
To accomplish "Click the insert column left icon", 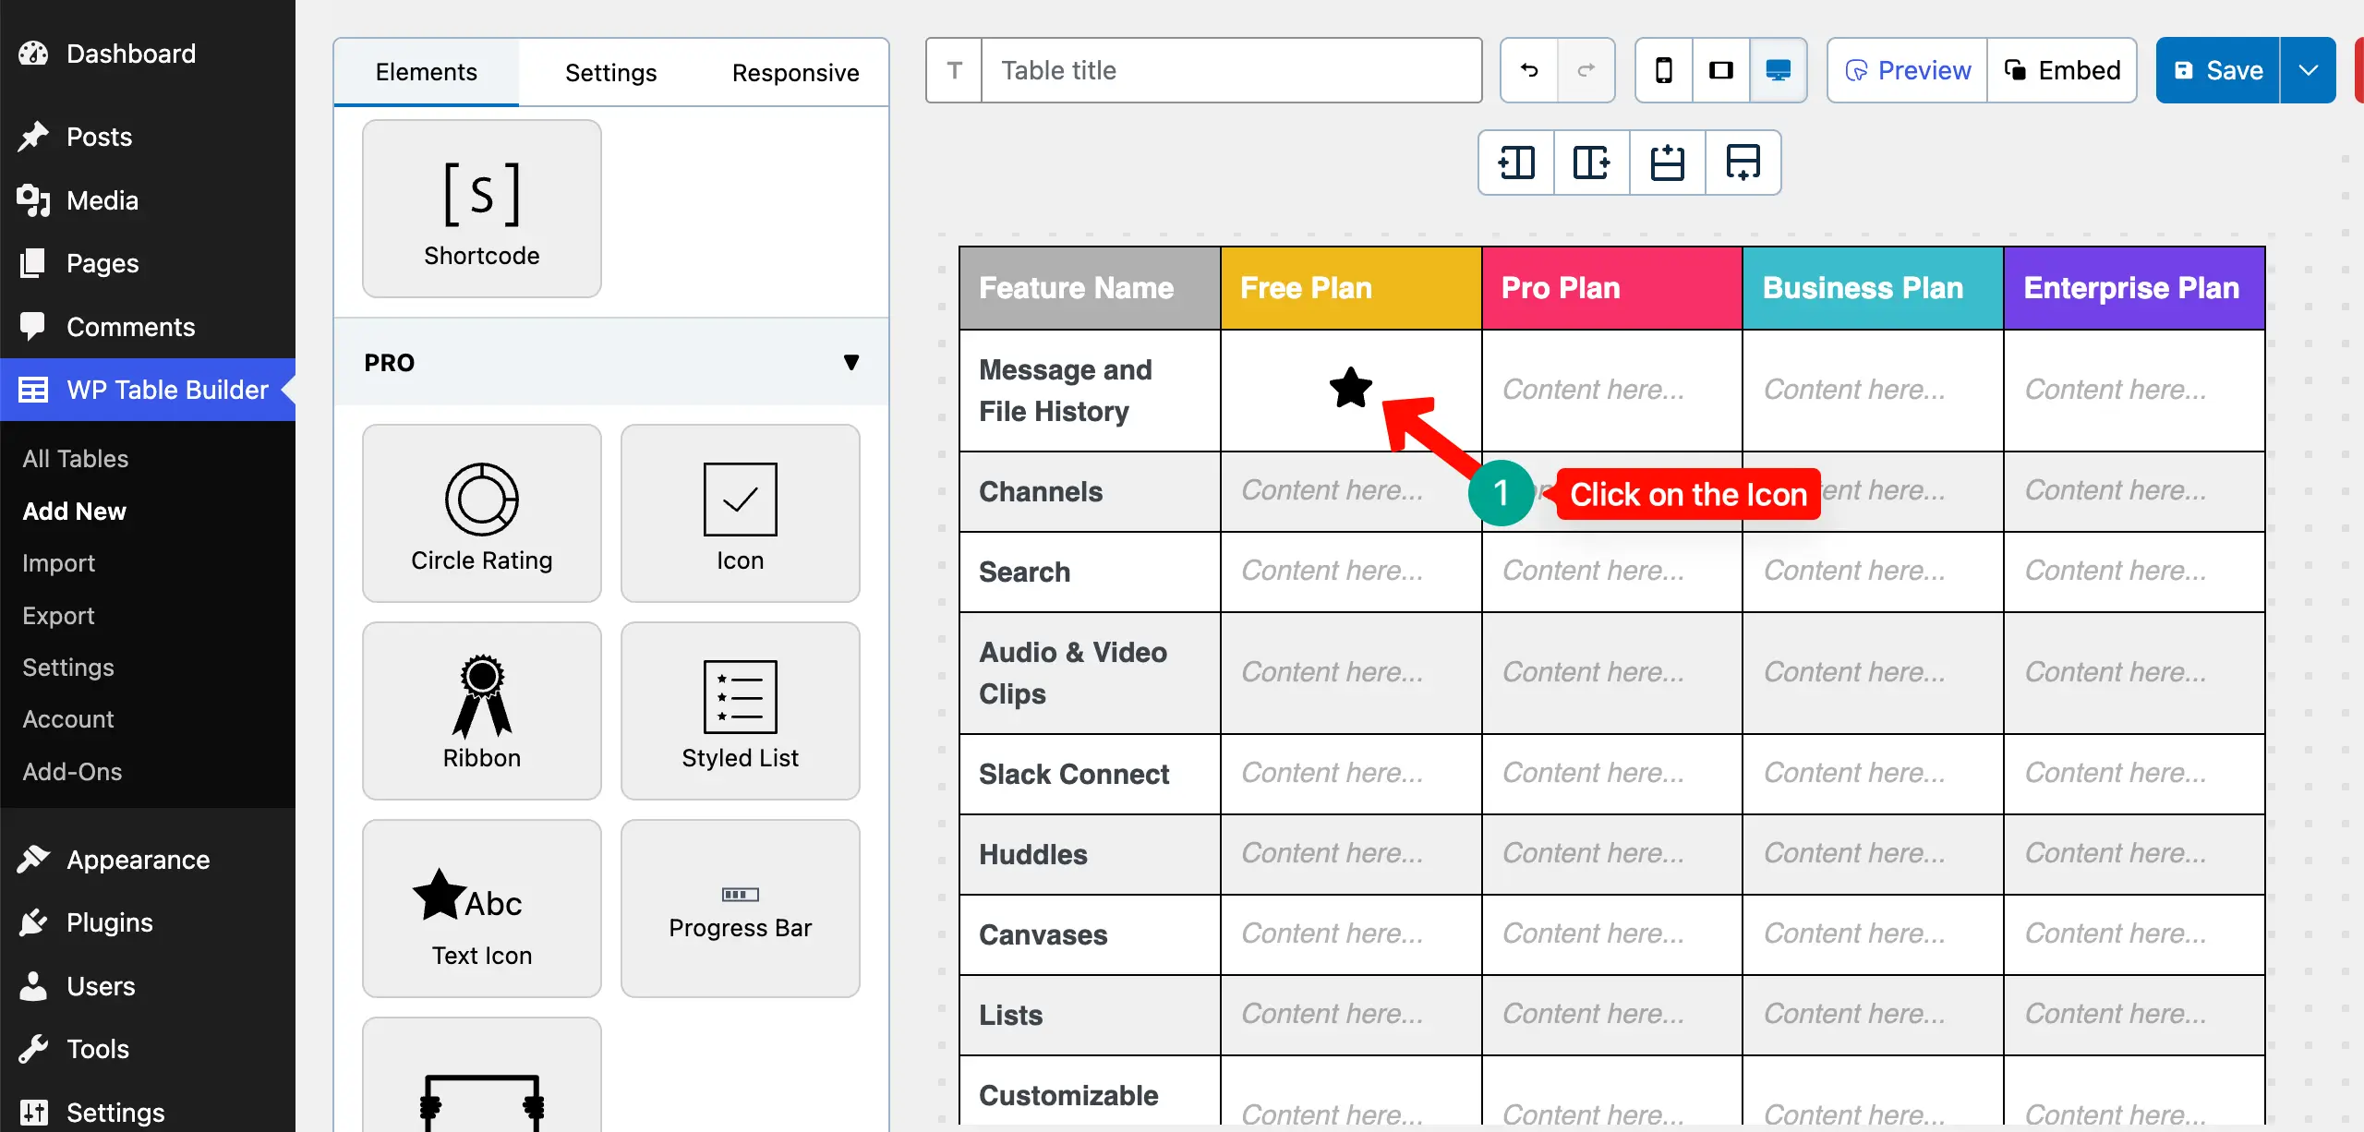I will tap(1516, 163).
